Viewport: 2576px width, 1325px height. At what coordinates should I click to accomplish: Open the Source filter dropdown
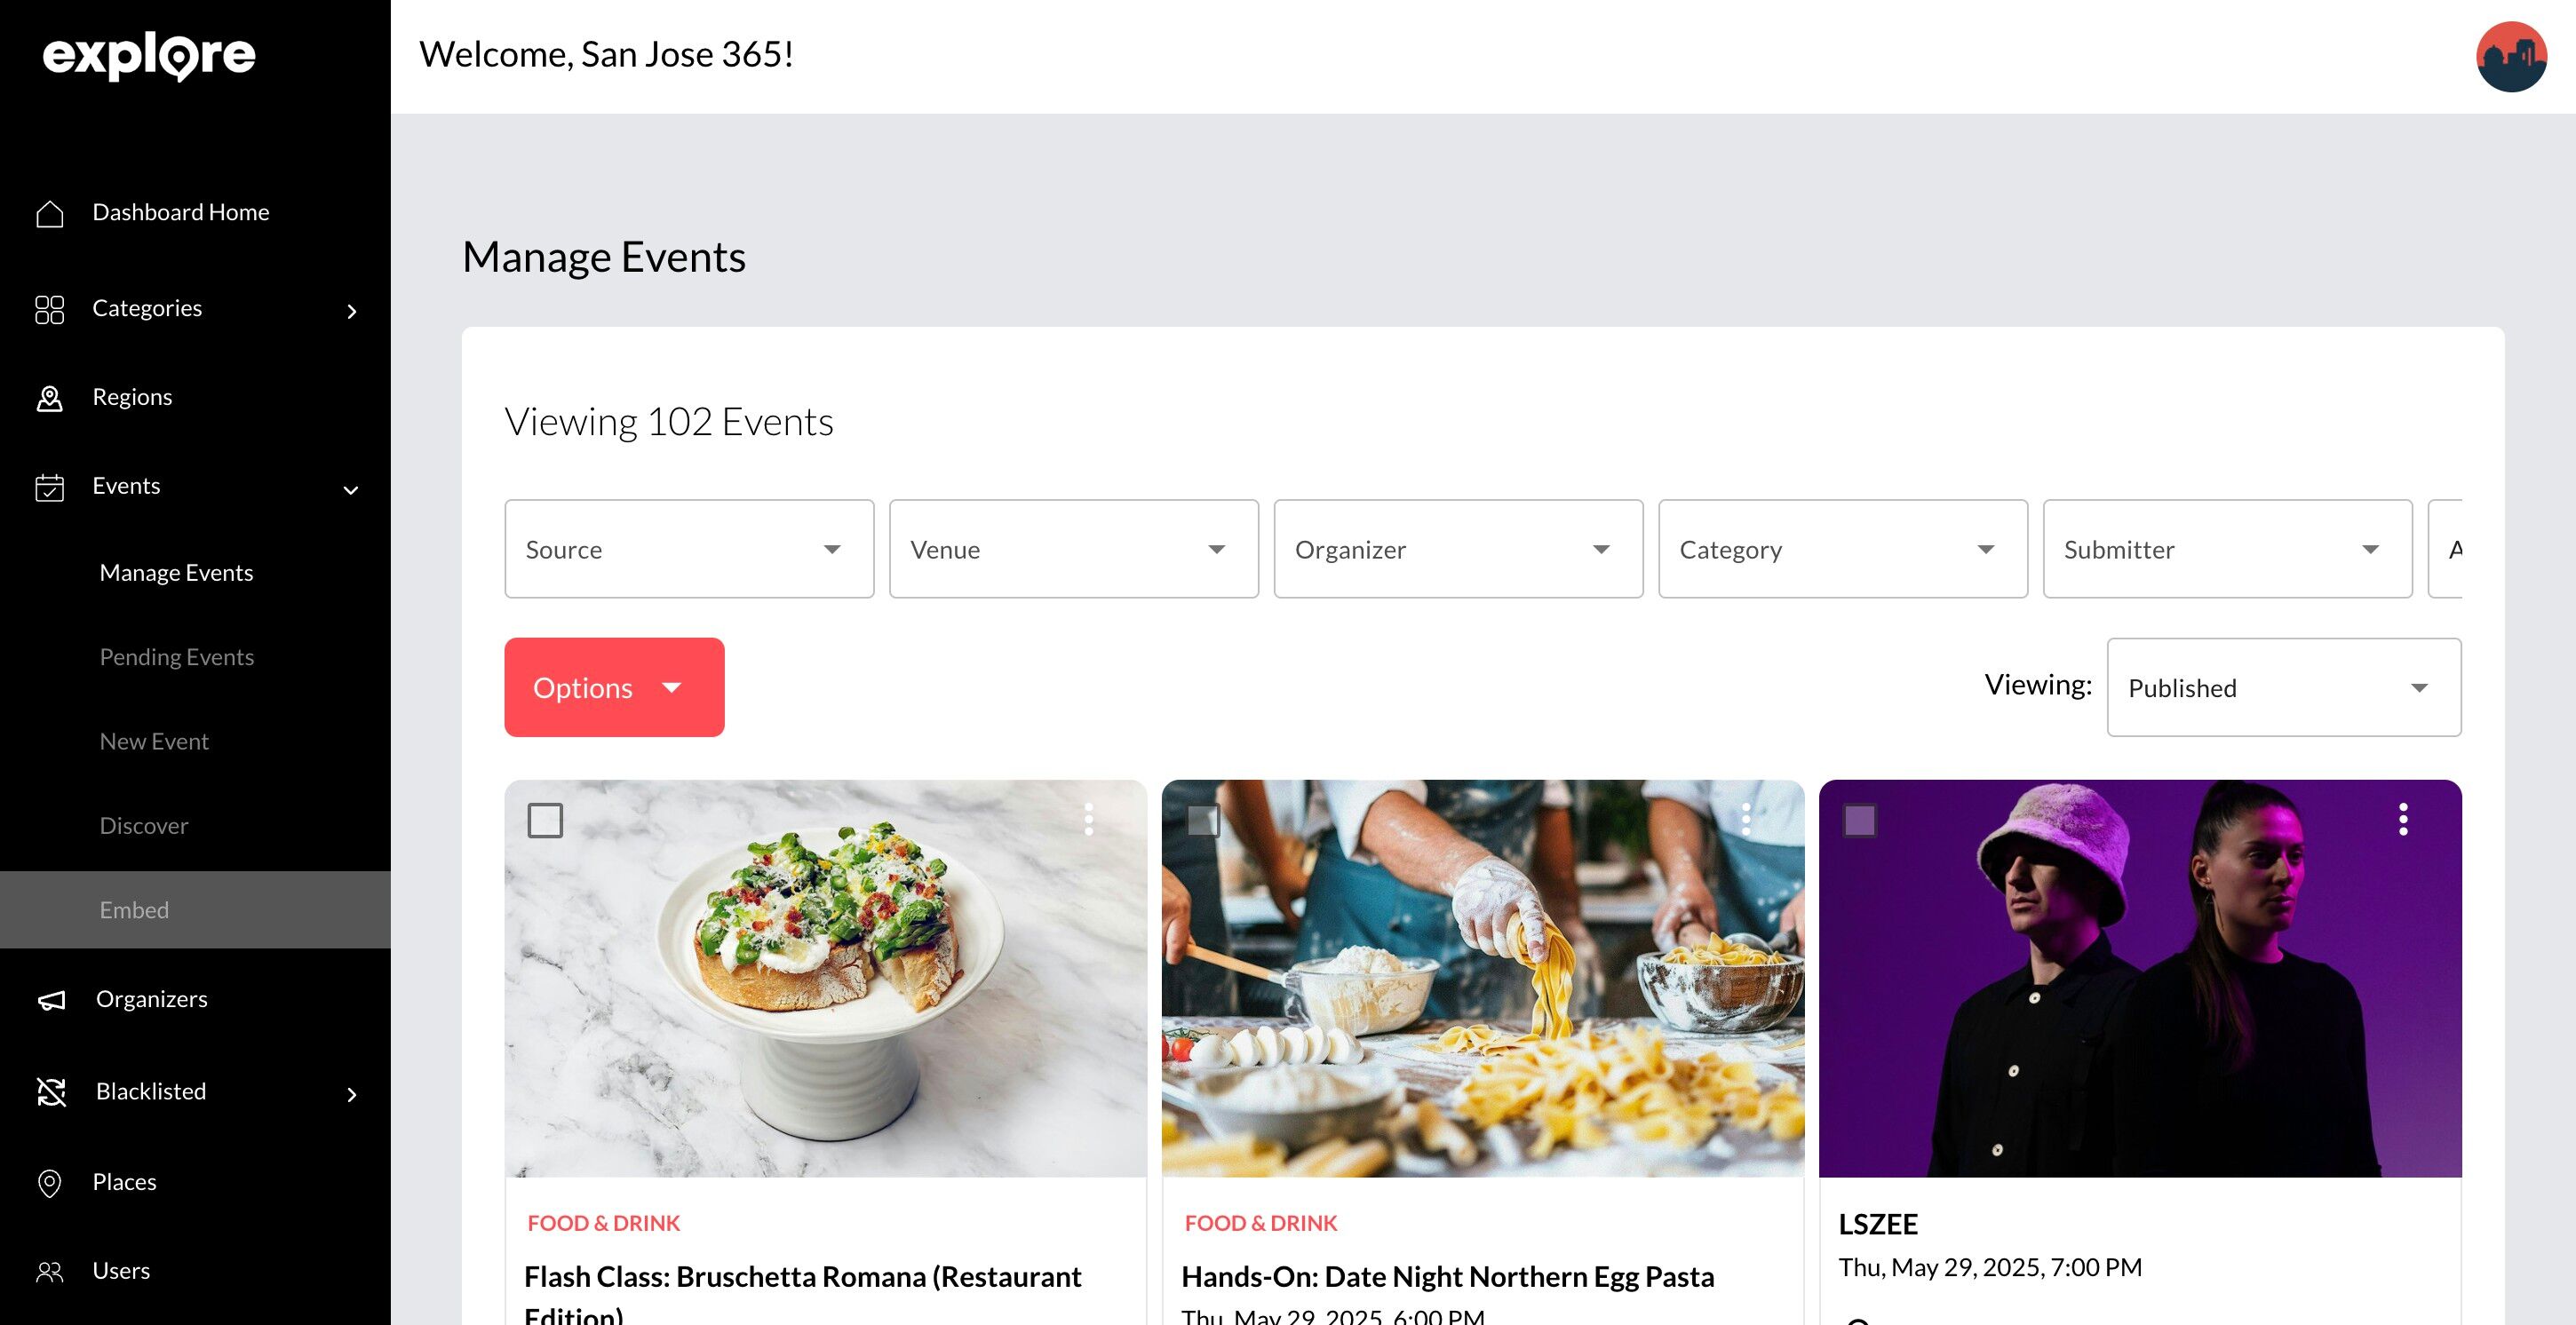[688, 549]
